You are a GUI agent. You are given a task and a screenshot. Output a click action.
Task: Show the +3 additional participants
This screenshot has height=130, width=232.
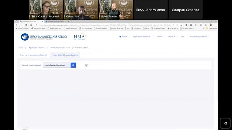(x=225, y=123)
